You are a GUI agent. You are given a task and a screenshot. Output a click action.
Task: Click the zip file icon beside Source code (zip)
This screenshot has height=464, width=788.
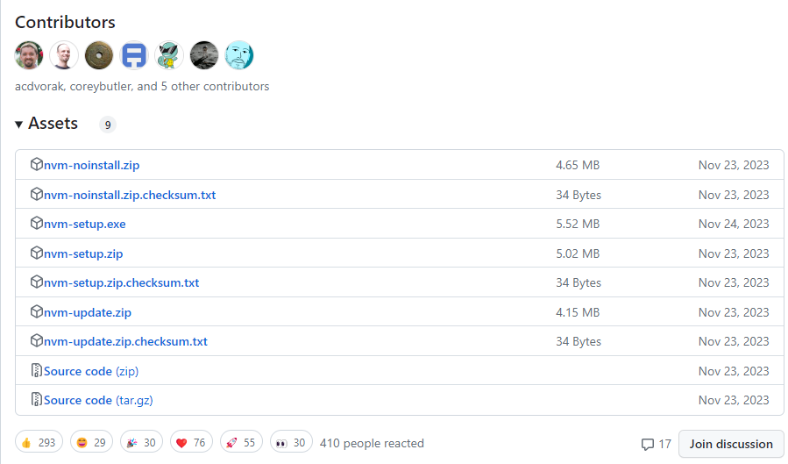click(x=37, y=371)
